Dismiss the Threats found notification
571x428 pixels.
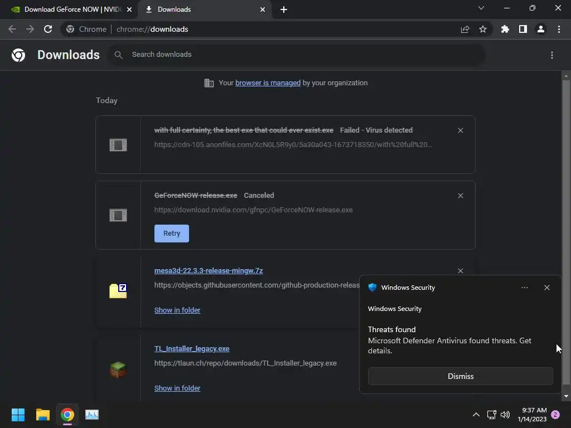[460, 376]
